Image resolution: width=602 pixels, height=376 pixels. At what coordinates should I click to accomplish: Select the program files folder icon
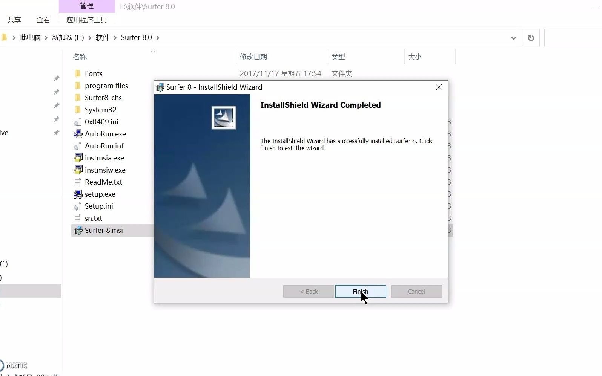click(78, 86)
